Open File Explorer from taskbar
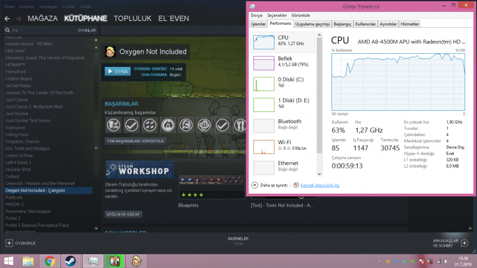Image resolution: width=477 pixels, height=268 pixels. pyautogui.click(x=28, y=261)
